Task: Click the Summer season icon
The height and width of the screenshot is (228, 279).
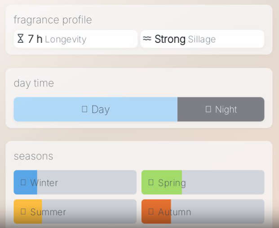Action: tap(23, 211)
